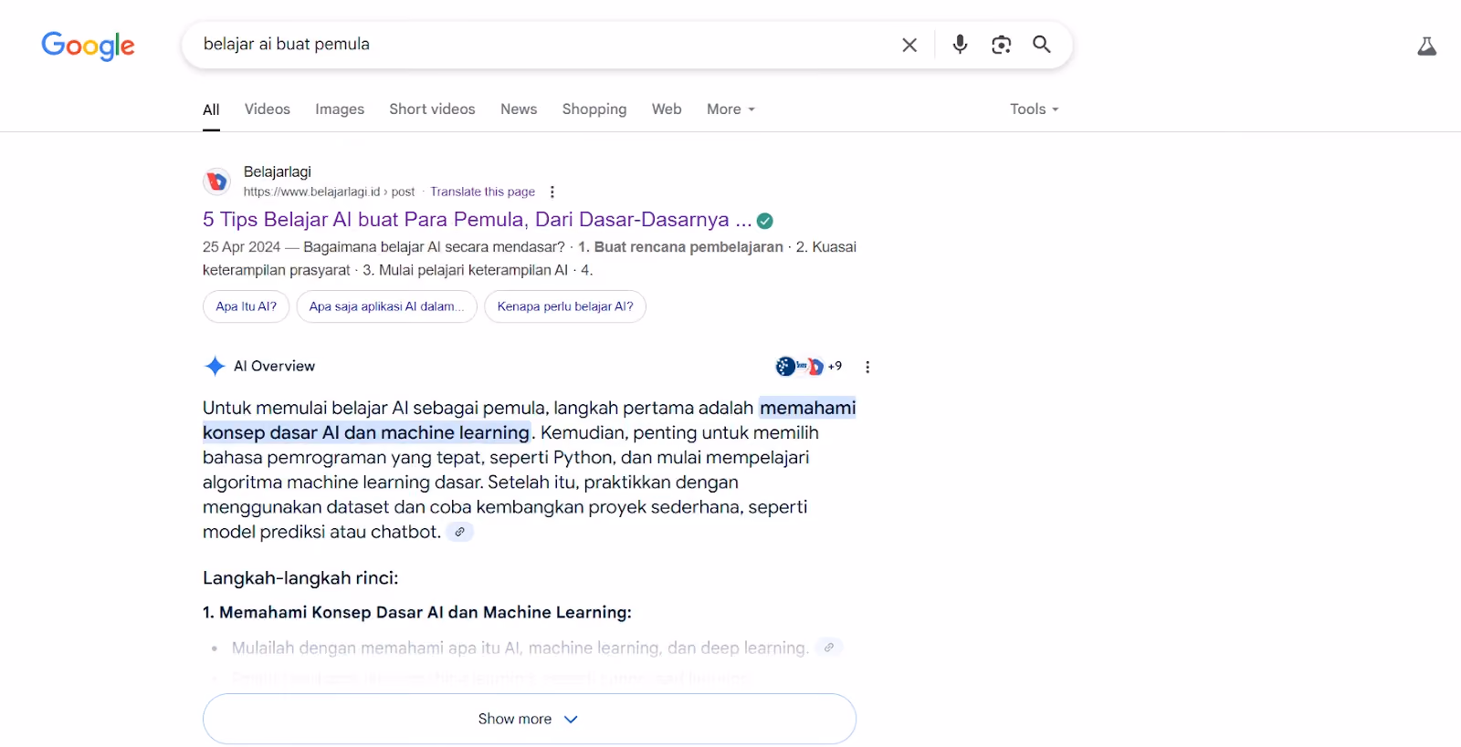Click the AI Overview sparkle icon
This screenshot has width=1461, height=747.
[215, 367]
